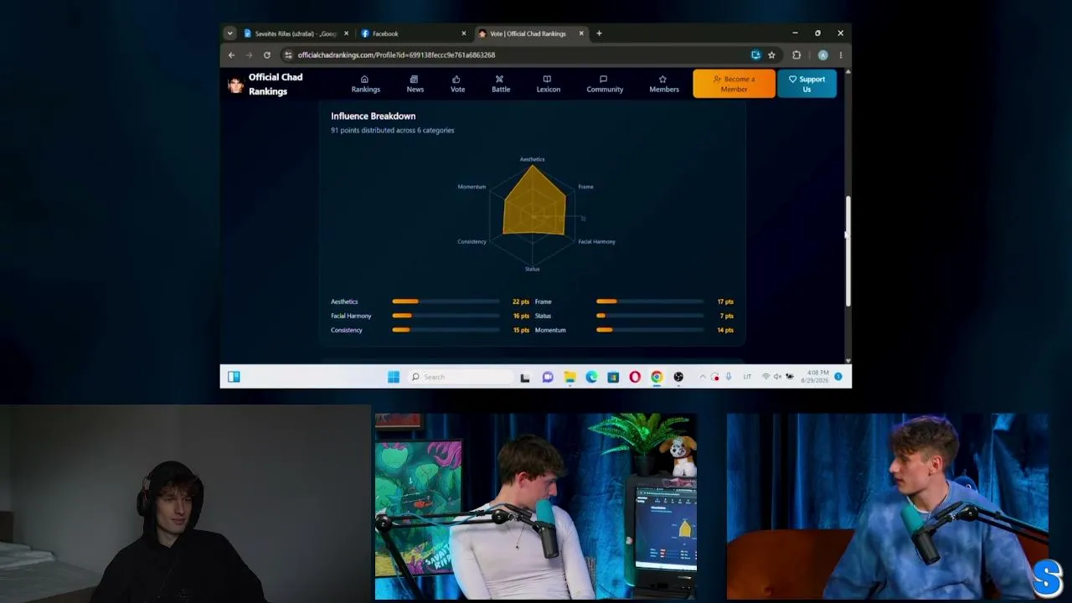This screenshot has height=603, width=1072.
Task: Click the Aesthetics progress bar
Action: 446,301
